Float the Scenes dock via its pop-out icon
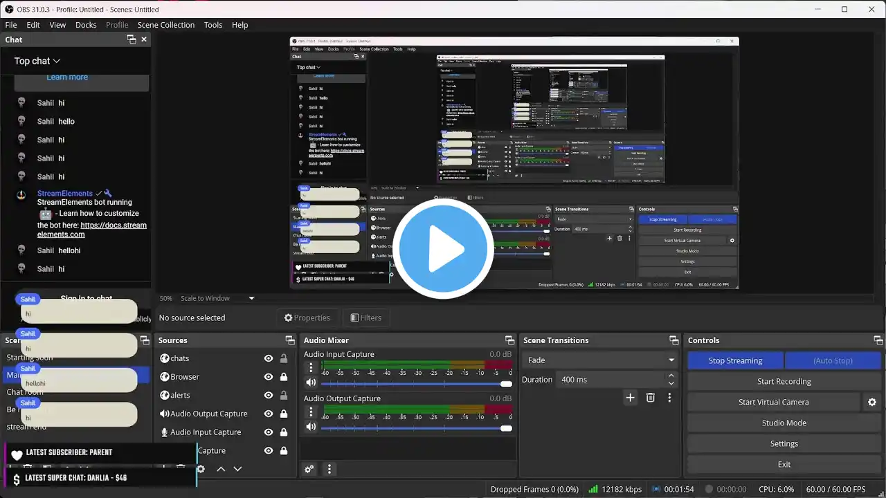Screen dimensions: 886x498 click(145, 340)
